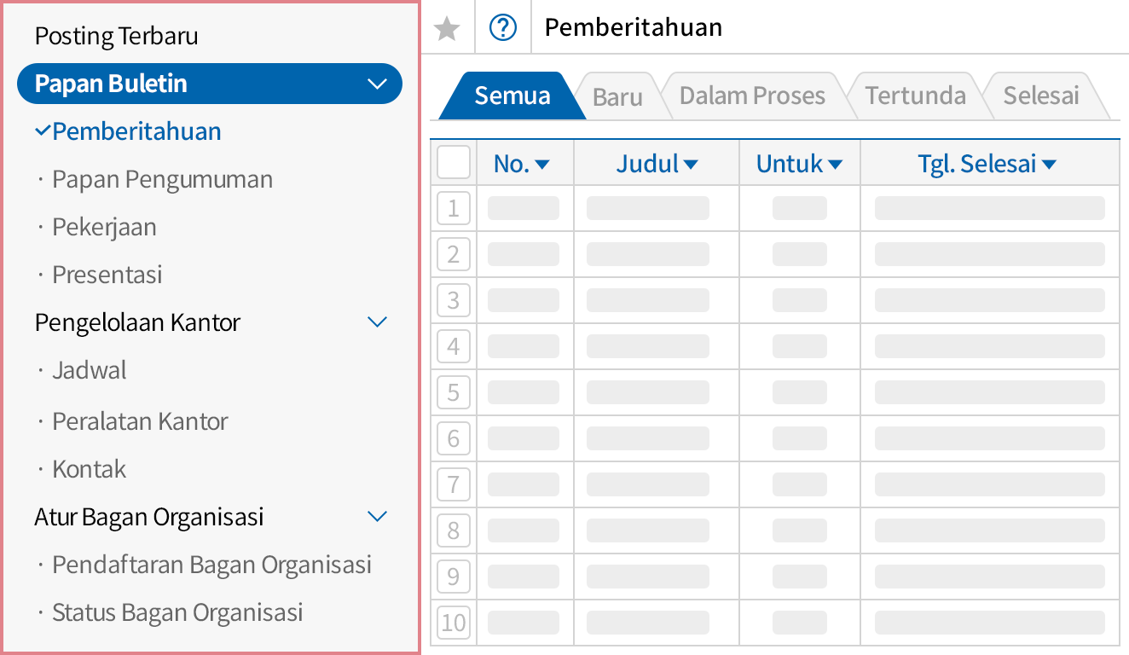Open the Dalam Proses tab

(x=752, y=96)
